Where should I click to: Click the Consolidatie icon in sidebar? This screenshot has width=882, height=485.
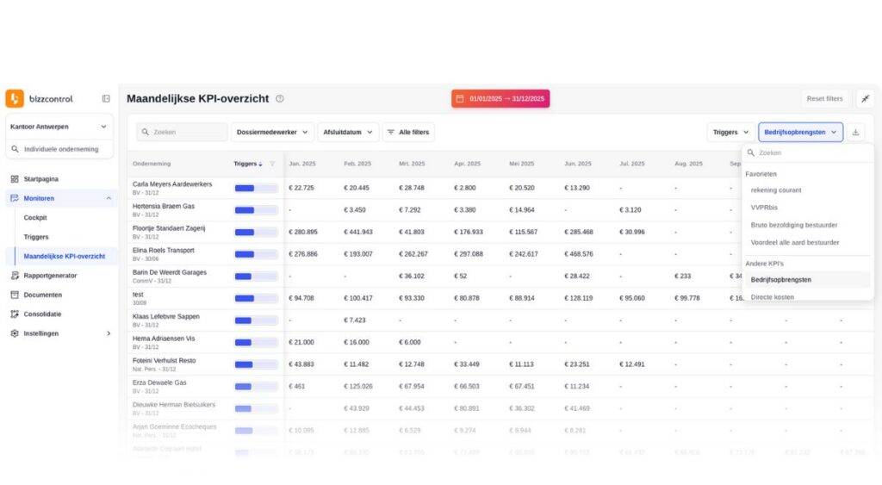[x=15, y=314]
